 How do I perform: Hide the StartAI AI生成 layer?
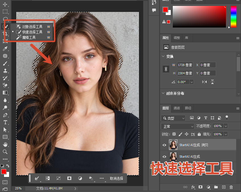click(164, 157)
